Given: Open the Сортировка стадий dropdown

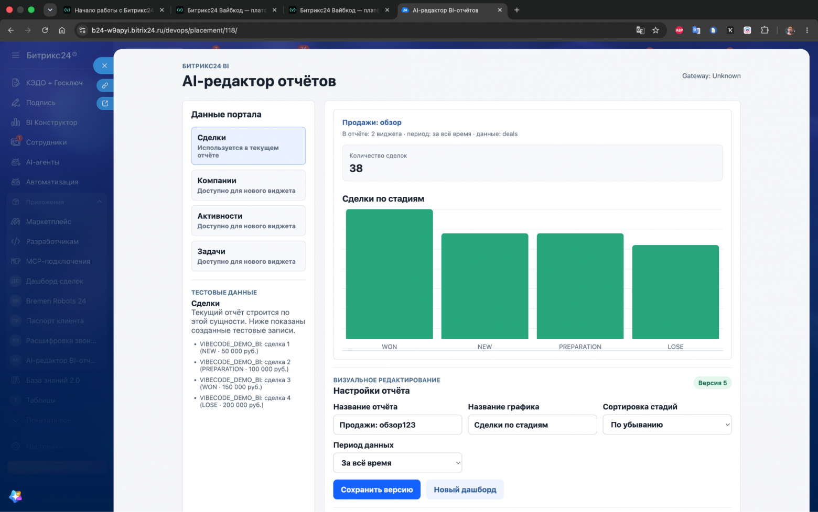Looking at the screenshot, I should click(x=667, y=425).
